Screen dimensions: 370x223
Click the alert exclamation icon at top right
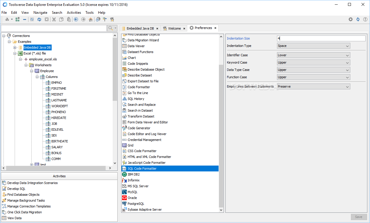pyautogui.click(x=365, y=19)
